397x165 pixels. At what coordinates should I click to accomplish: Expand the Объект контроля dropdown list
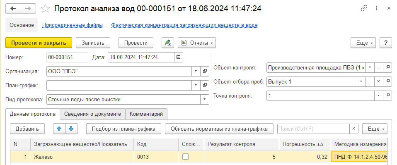[x=370, y=67]
